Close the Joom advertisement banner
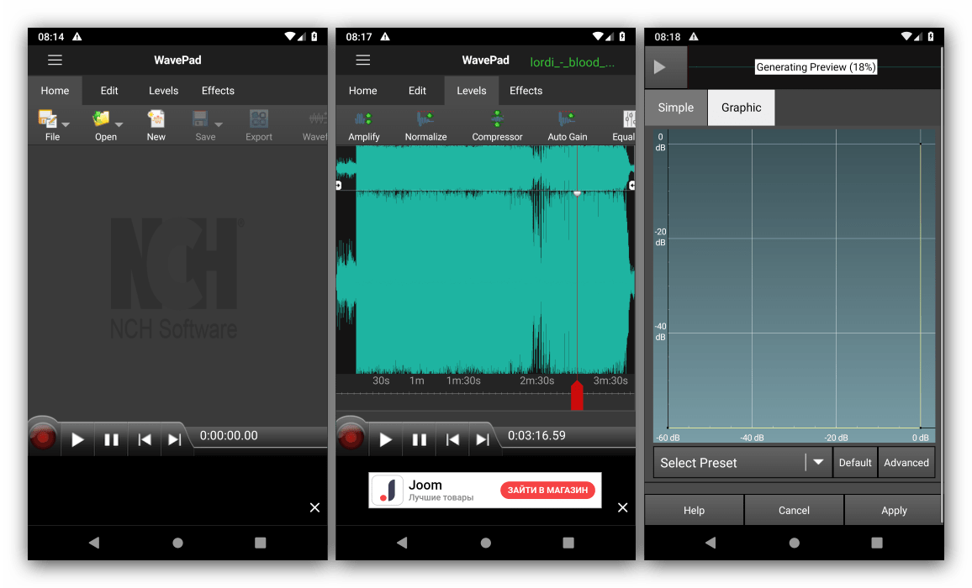 pyautogui.click(x=622, y=507)
